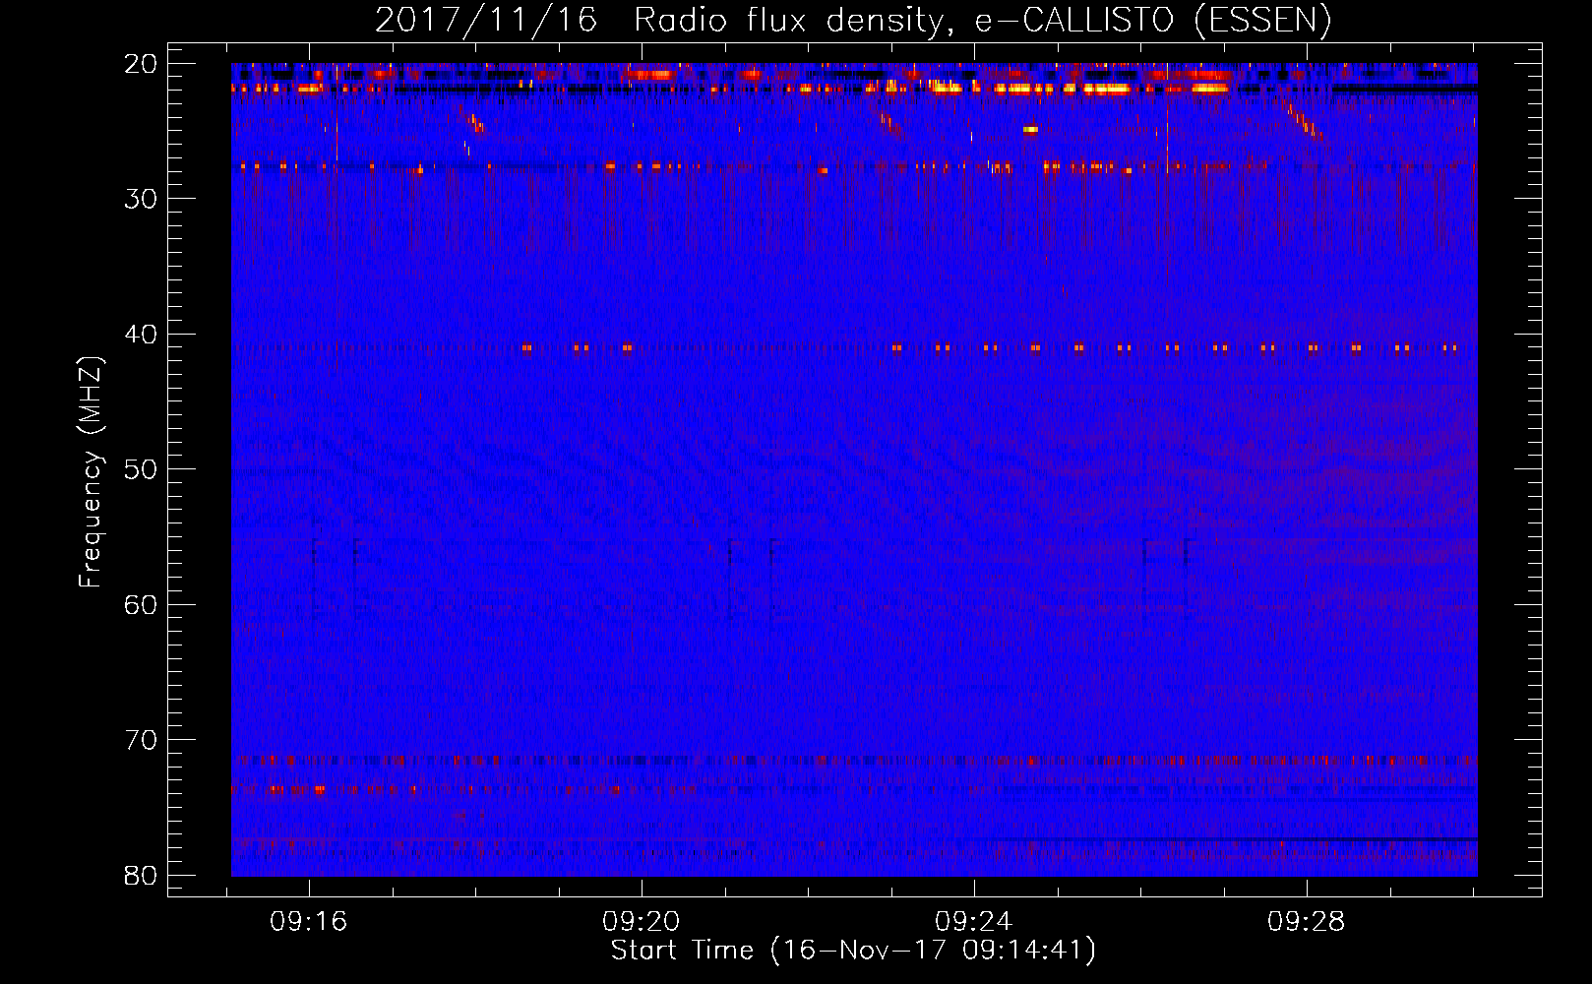Viewport: 1592px width, 984px height.
Task: Click the 'Frequency (MHZ)' y-axis label
Action: coord(91,472)
